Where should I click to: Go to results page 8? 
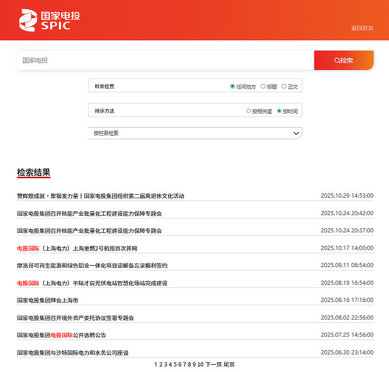coord(190,365)
